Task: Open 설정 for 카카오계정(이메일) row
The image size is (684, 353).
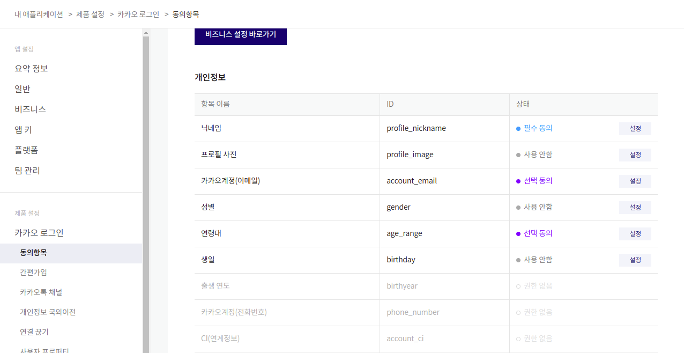Action: click(x=635, y=181)
